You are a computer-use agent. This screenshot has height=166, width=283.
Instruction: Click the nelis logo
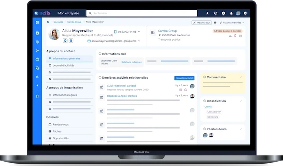(x=42, y=13)
